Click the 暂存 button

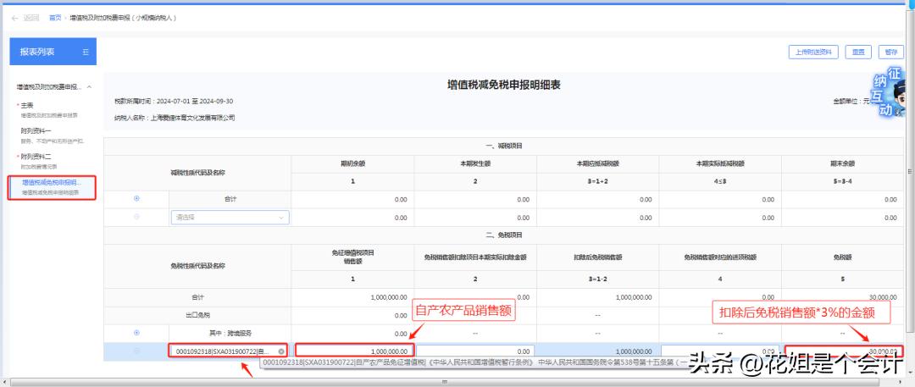click(891, 52)
